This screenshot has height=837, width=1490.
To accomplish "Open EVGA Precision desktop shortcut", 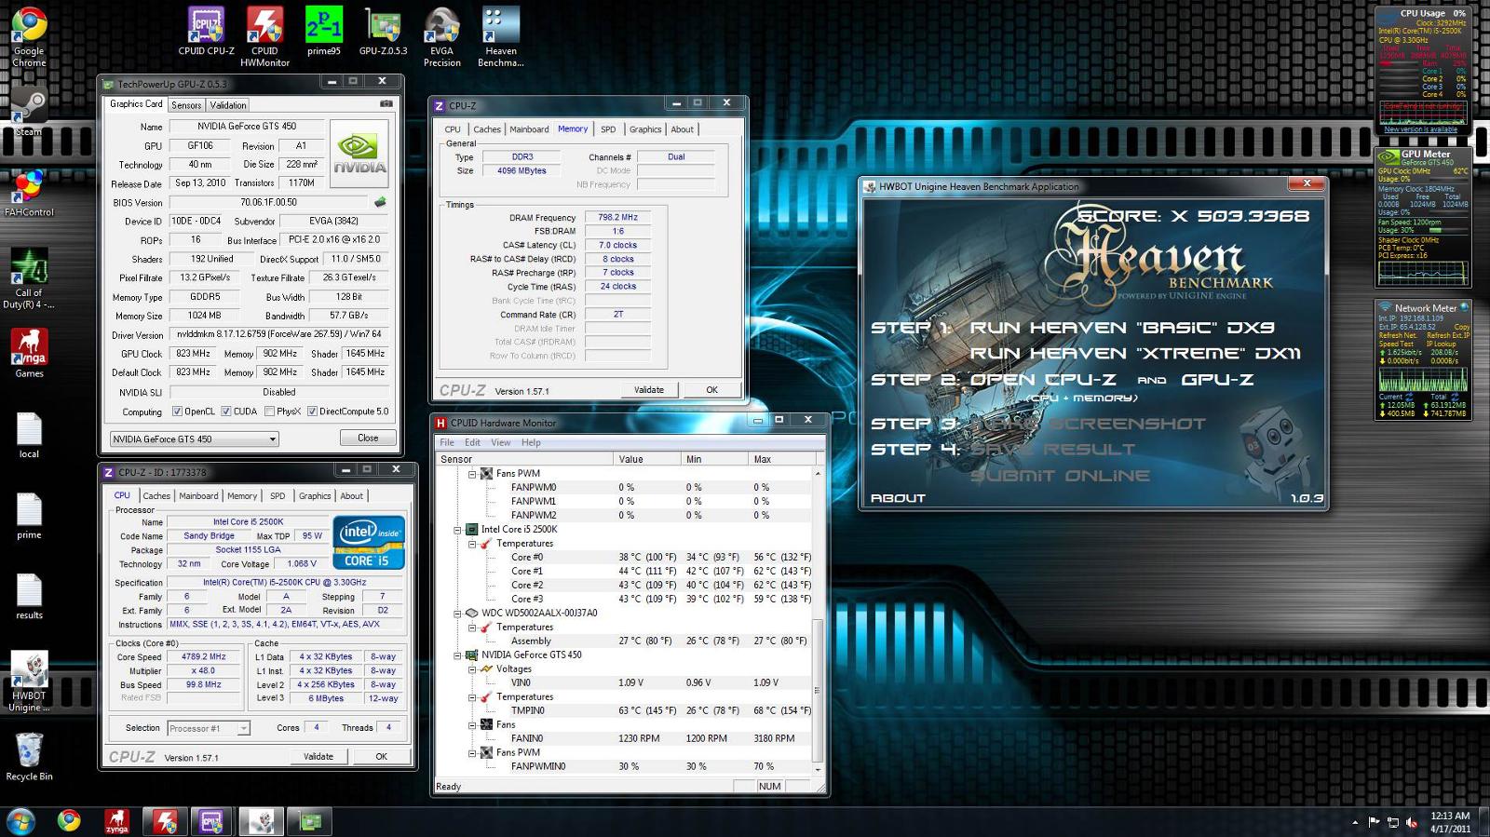I will click(441, 37).
